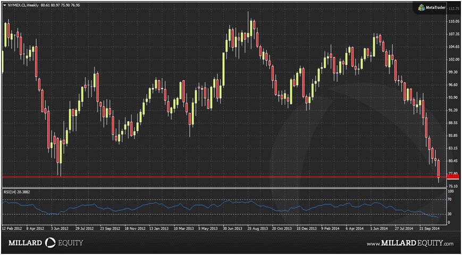The image size is (462, 255).
Task: Click the 9 Feb 2014 date label
Action: 331,228
